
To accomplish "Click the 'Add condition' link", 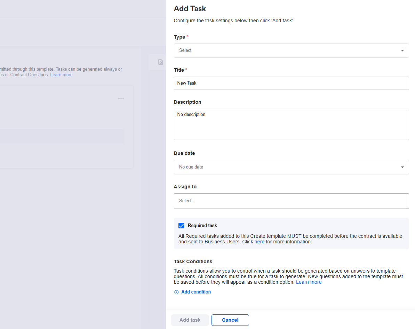I will point(196,292).
